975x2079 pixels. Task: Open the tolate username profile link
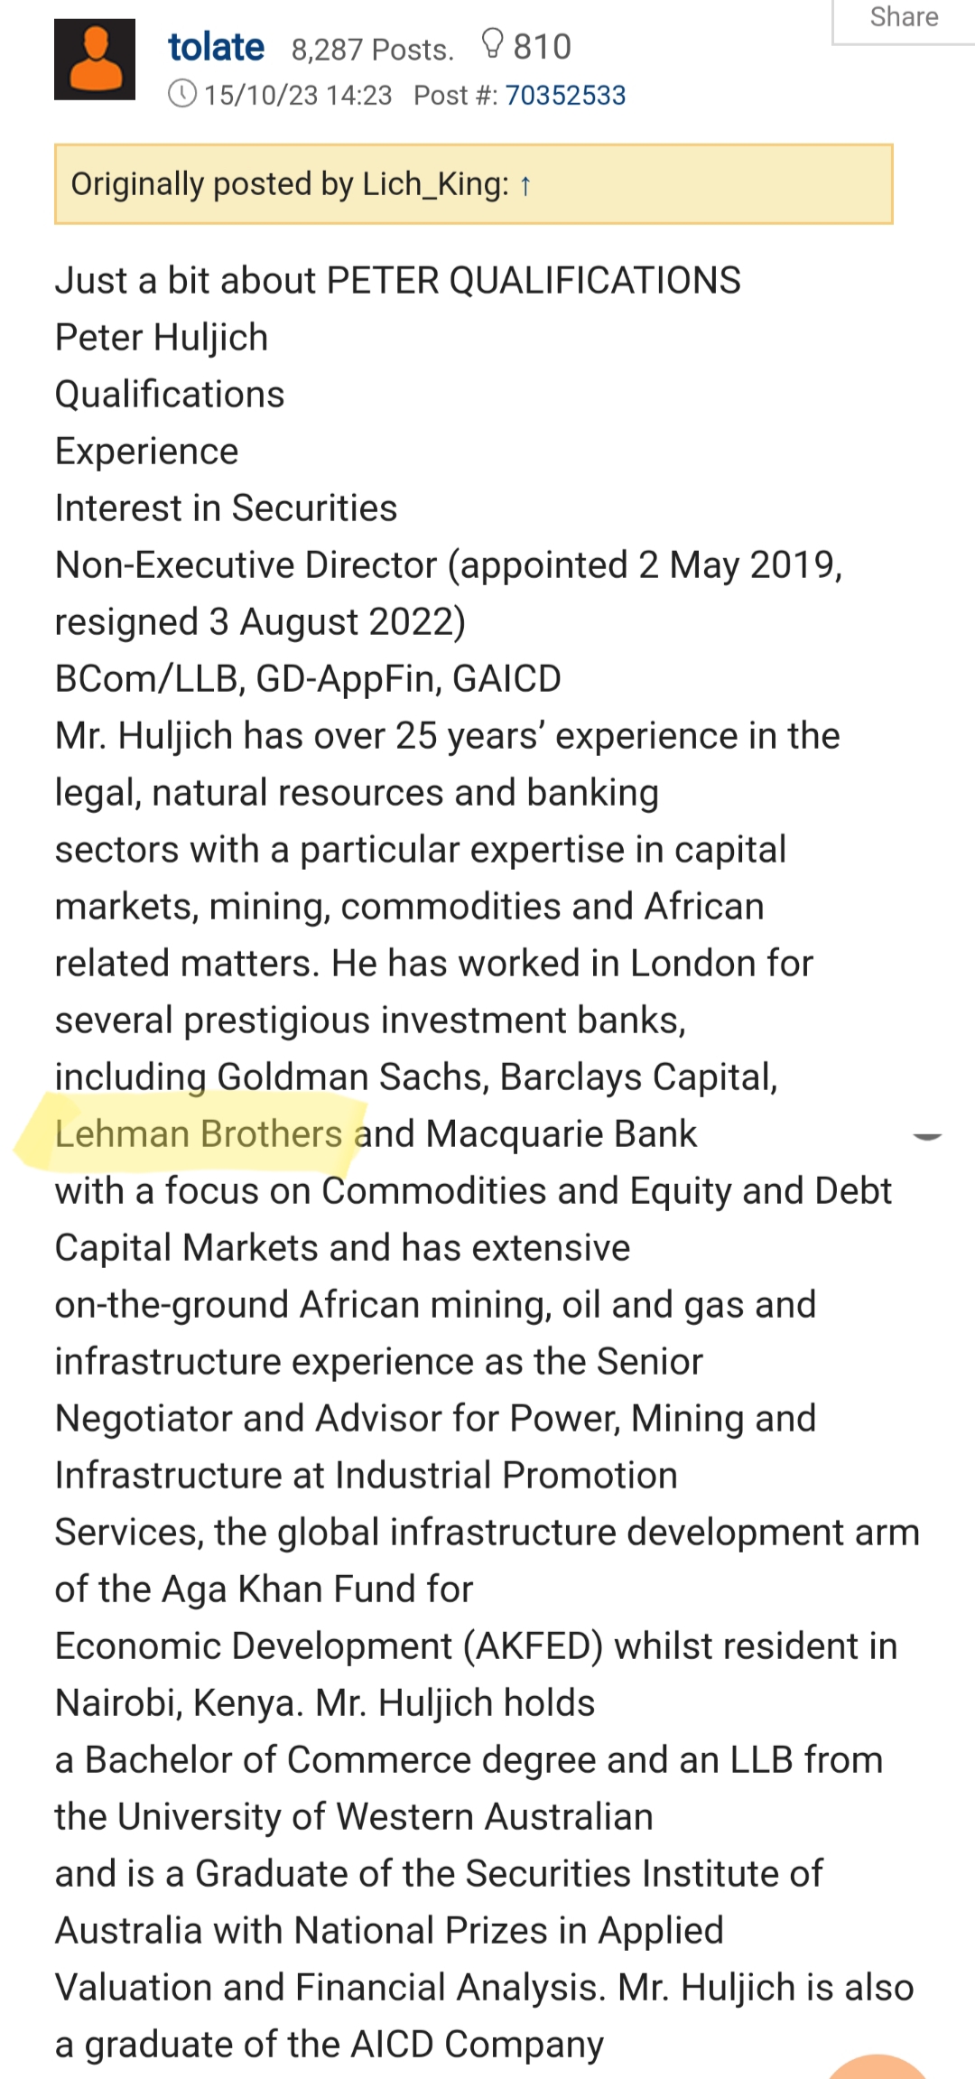217,46
